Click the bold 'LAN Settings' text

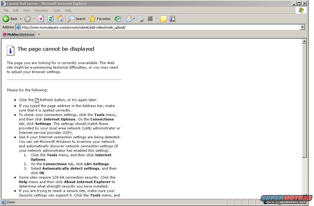coord(97,164)
